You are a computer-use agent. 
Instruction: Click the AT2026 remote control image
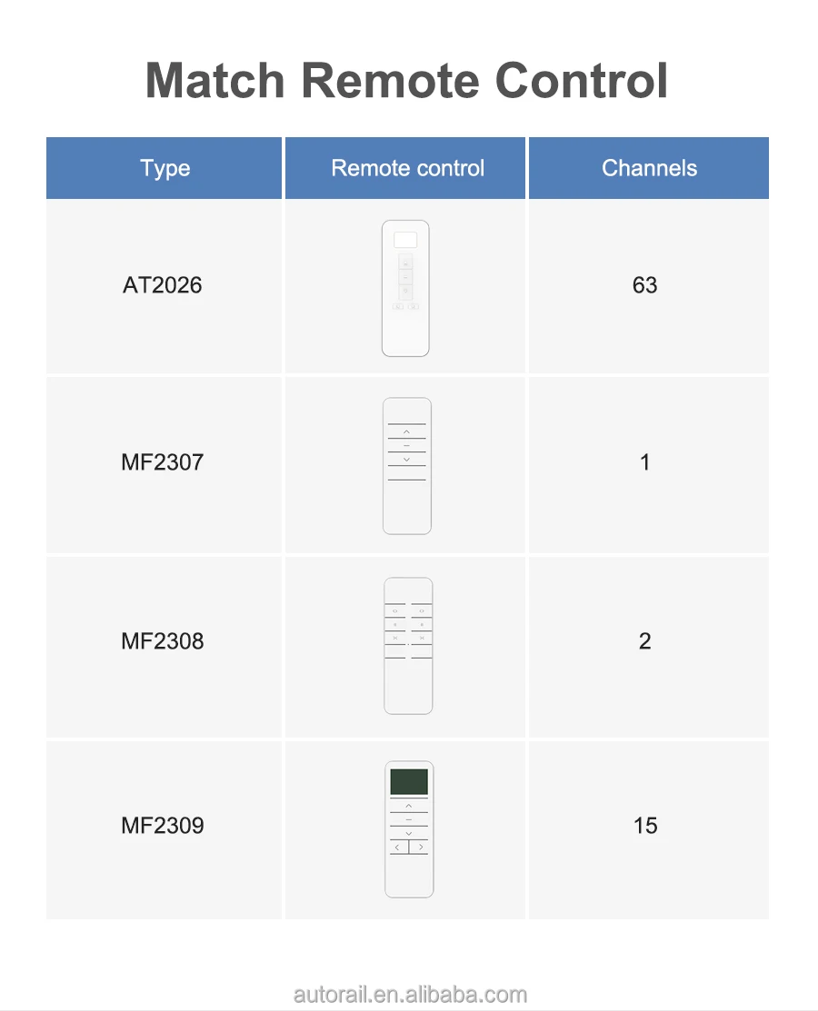405,288
